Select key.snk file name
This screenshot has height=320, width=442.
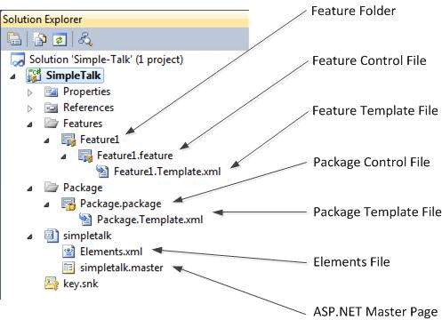tap(81, 284)
